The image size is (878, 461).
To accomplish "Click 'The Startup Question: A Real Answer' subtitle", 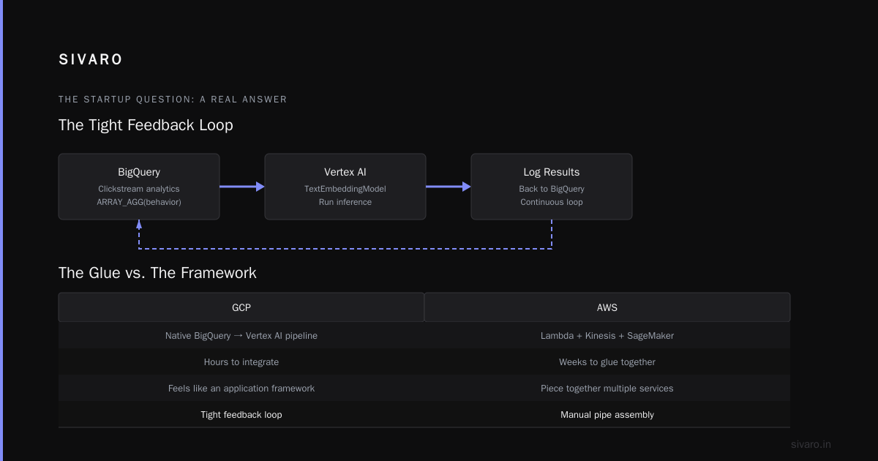I will point(173,100).
